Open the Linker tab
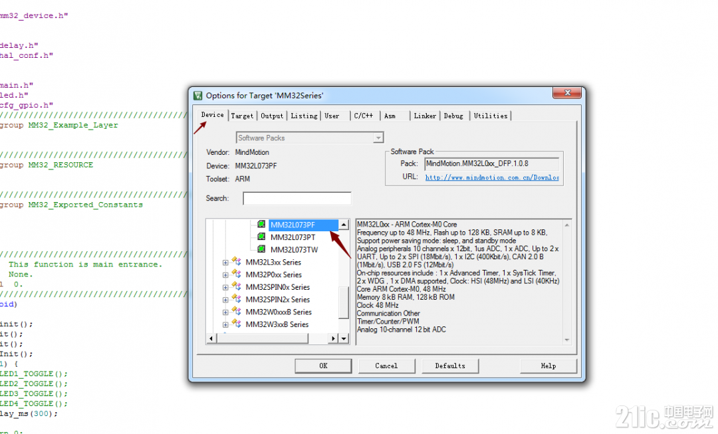This screenshot has height=434, width=718. point(425,116)
